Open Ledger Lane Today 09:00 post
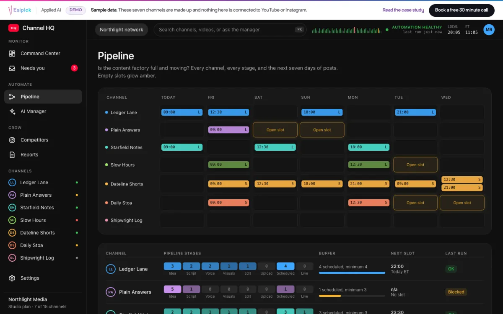This screenshot has width=503, height=314. tap(182, 112)
